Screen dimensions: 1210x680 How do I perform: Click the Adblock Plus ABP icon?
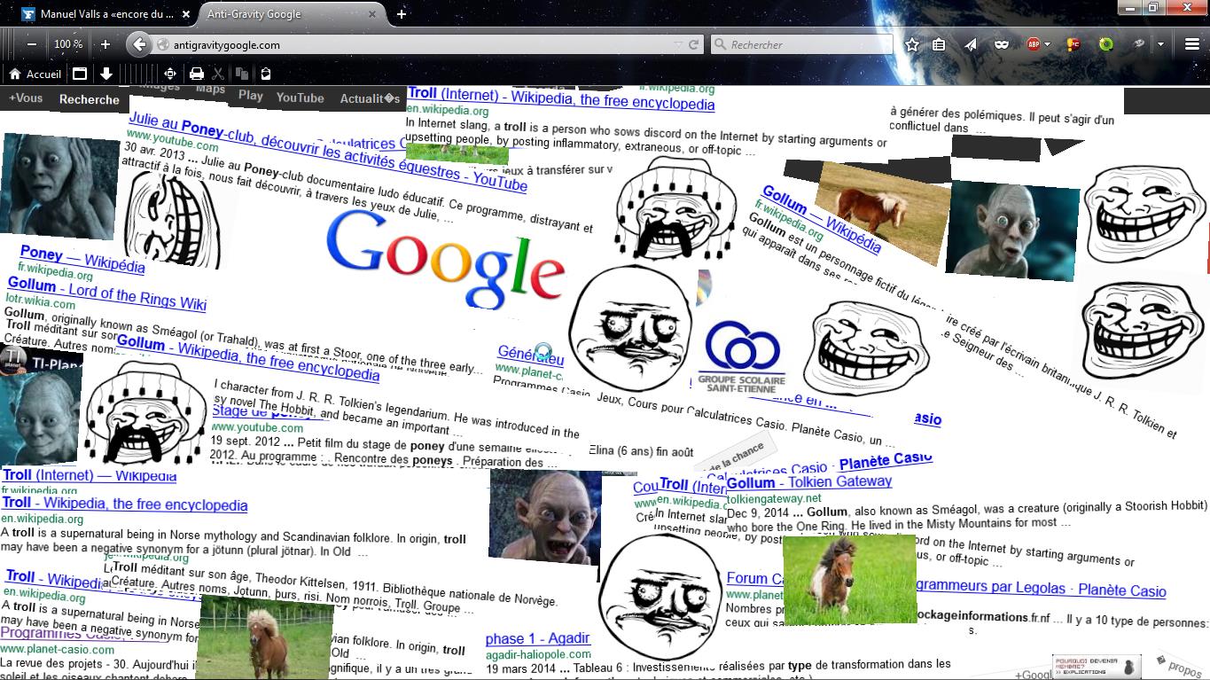tap(1034, 44)
